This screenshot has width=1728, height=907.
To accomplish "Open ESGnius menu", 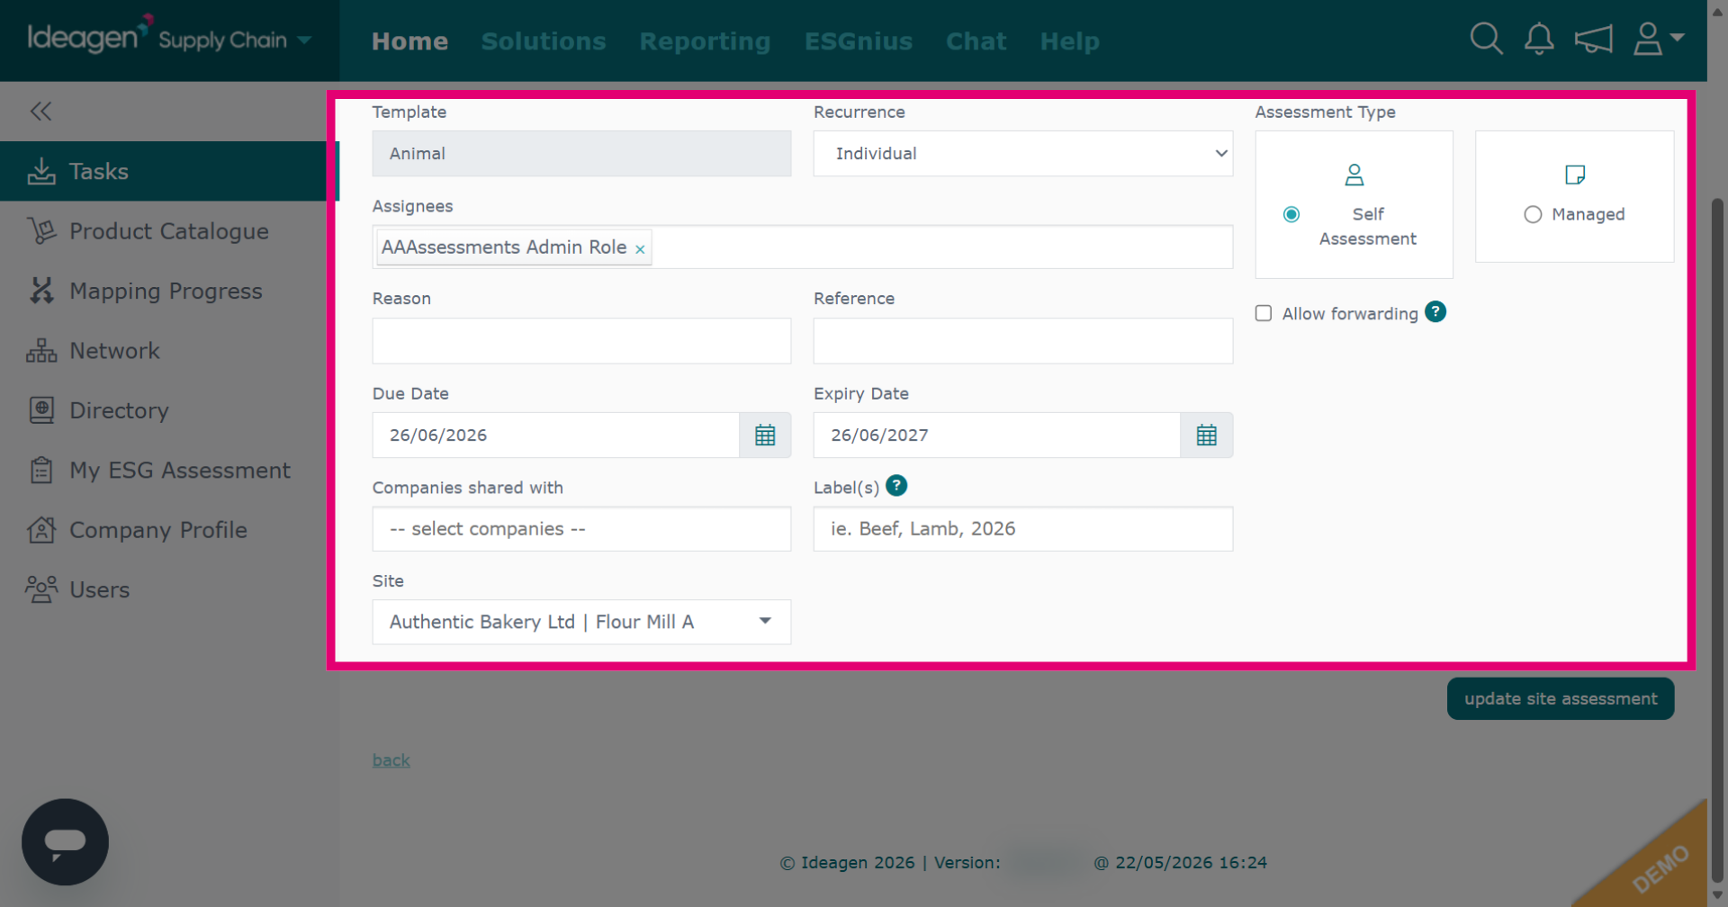I will [859, 41].
